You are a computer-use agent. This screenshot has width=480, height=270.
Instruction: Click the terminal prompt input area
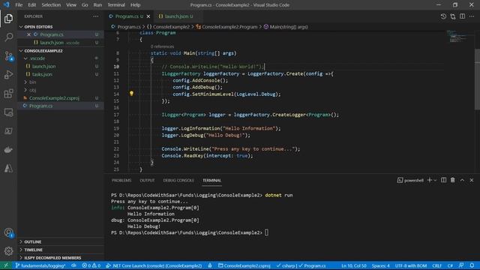(x=267, y=232)
